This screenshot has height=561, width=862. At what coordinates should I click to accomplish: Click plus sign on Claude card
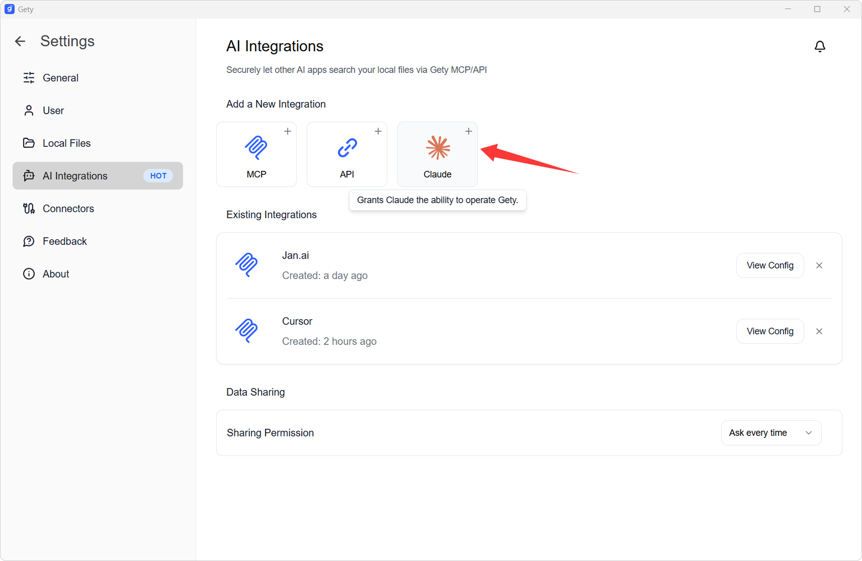(469, 131)
